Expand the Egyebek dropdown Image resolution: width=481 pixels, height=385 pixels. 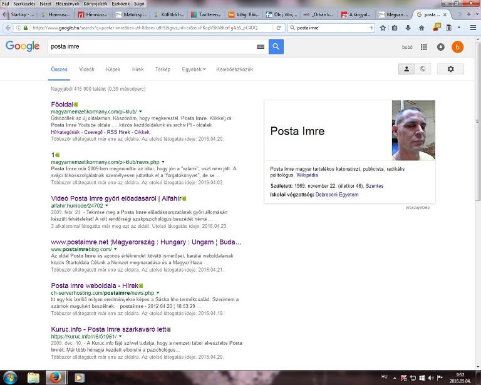[194, 69]
